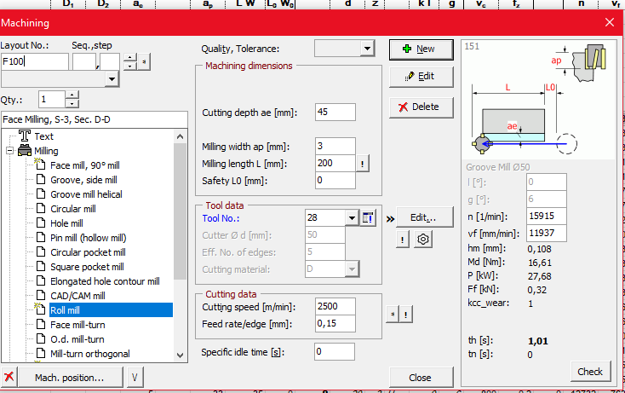Click exclamation button beside the gear icon
Screen dimensions: 625x393
[x=402, y=240]
